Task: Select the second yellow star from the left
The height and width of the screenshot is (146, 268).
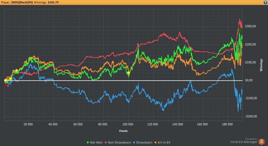Action: 10,79
